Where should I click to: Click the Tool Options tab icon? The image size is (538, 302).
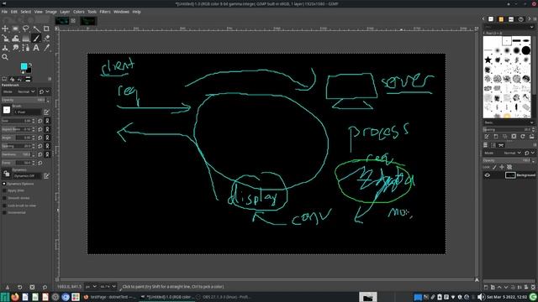point(4,79)
